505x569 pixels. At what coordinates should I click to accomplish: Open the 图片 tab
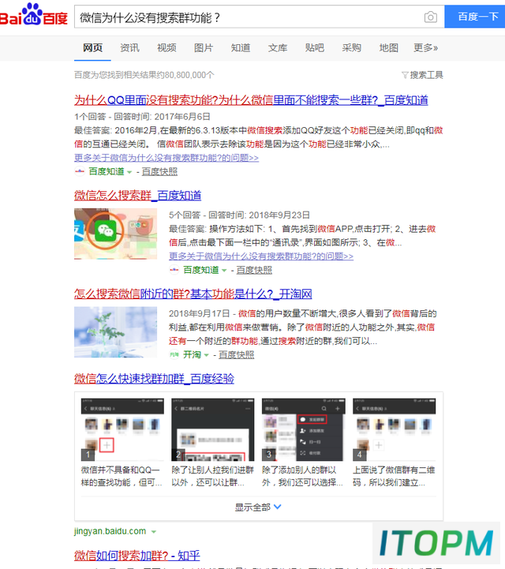[x=204, y=48]
